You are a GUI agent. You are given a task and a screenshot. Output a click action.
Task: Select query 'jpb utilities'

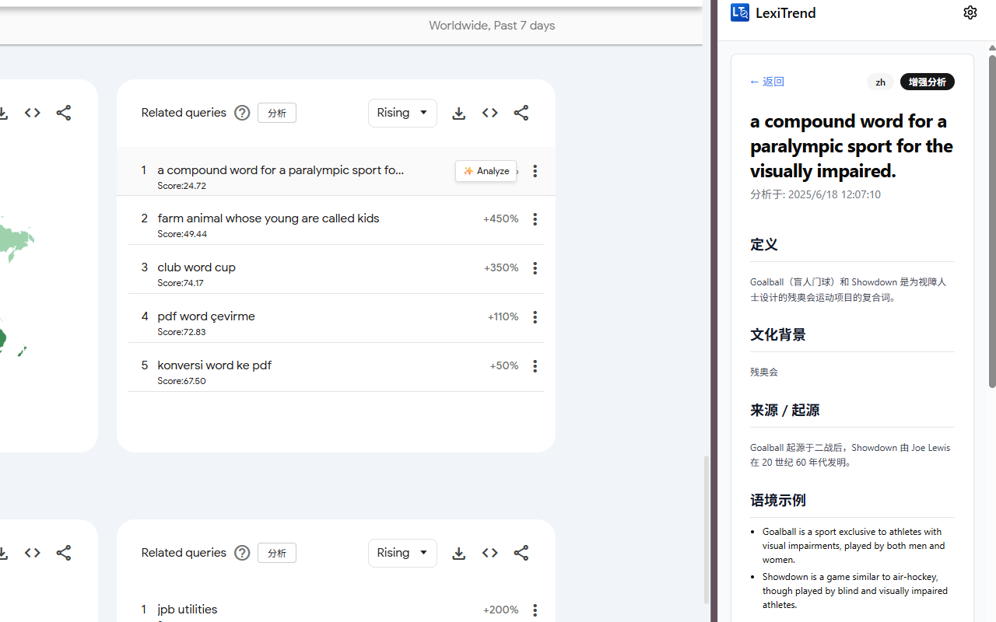(x=188, y=610)
